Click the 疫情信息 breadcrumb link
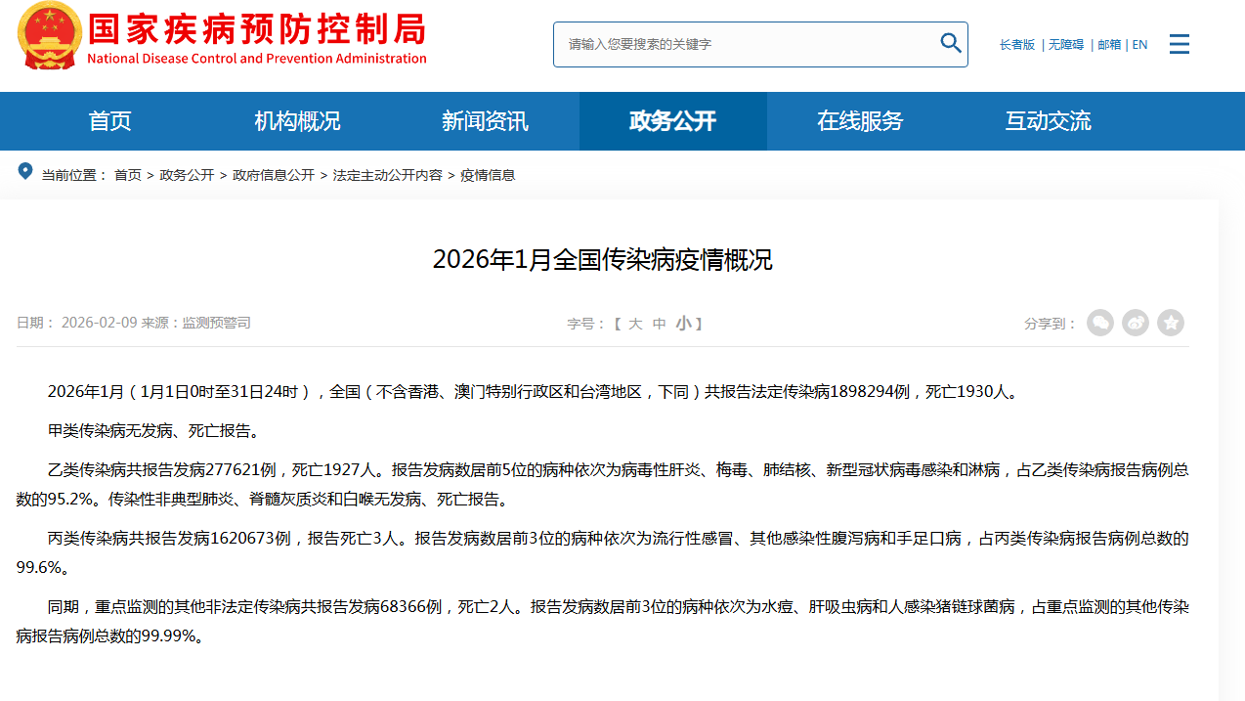The image size is (1245, 701). pos(488,175)
